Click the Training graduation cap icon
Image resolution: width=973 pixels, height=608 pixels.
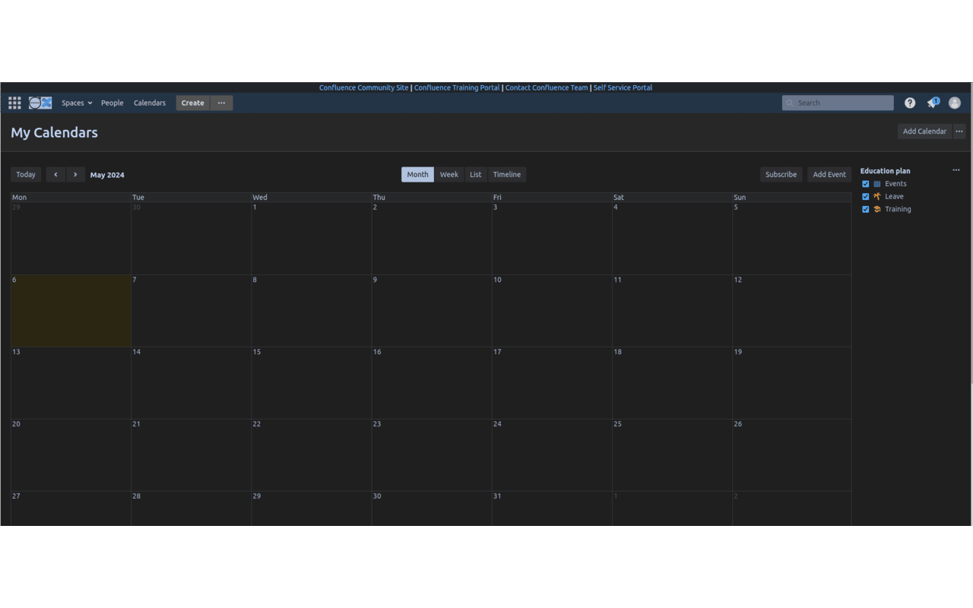click(x=877, y=209)
